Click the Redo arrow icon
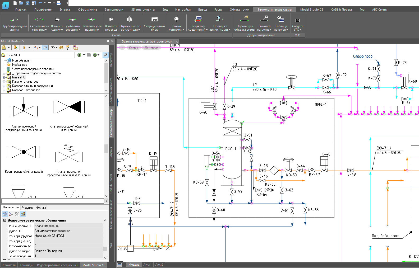This screenshot has height=268, width=419. coord(49,3)
